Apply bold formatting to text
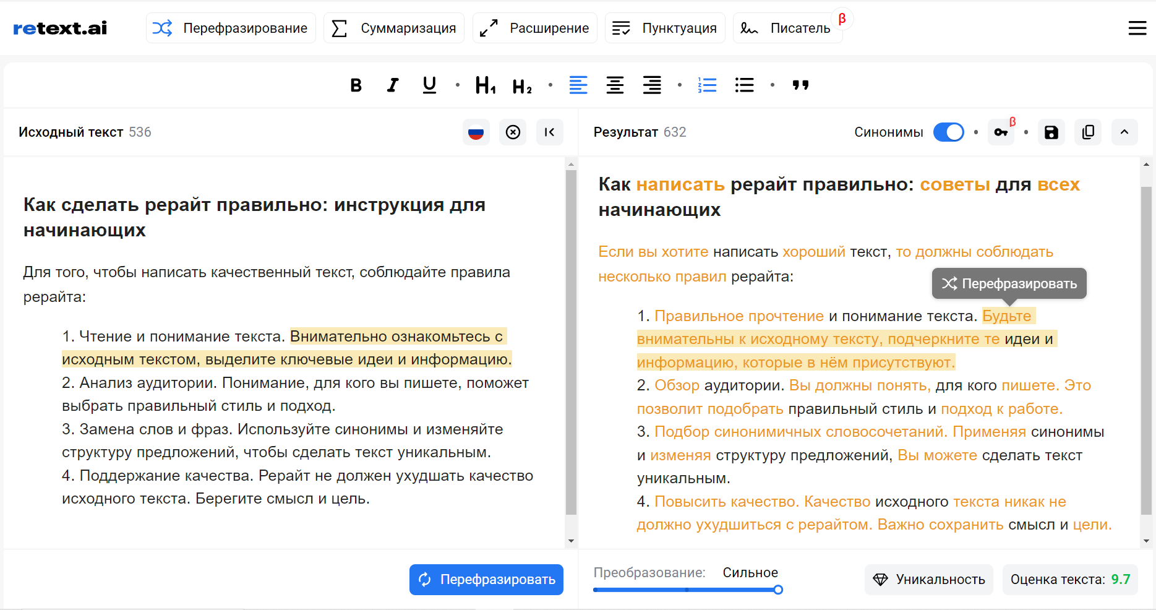The height and width of the screenshot is (610, 1156). [356, 85]
